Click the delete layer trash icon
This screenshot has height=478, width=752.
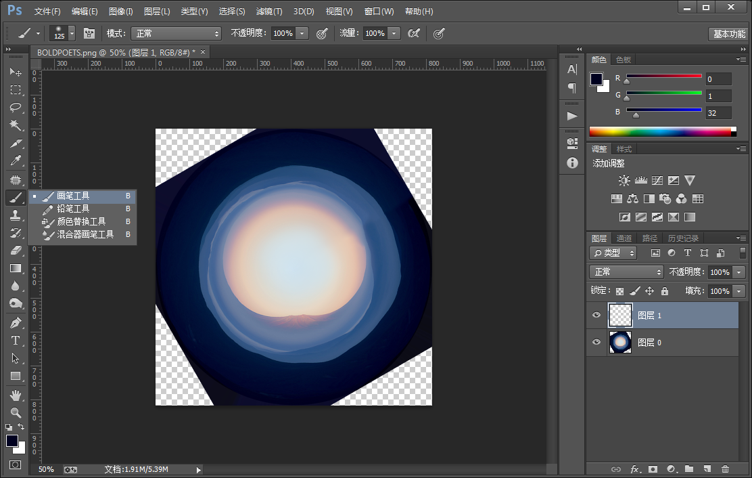tap(725, 469)
